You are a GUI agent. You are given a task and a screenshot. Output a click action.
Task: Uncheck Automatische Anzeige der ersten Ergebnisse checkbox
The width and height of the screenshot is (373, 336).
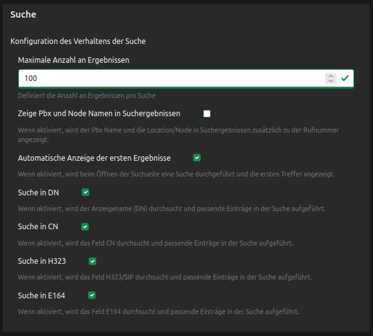pyautogui.click(x=197, y=158)
